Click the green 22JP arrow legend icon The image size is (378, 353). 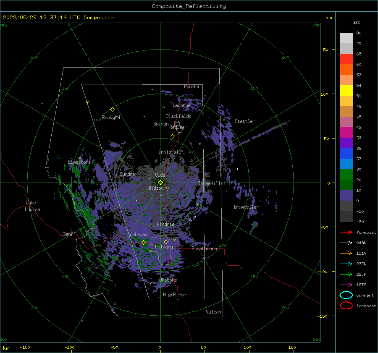coord(346,274)
